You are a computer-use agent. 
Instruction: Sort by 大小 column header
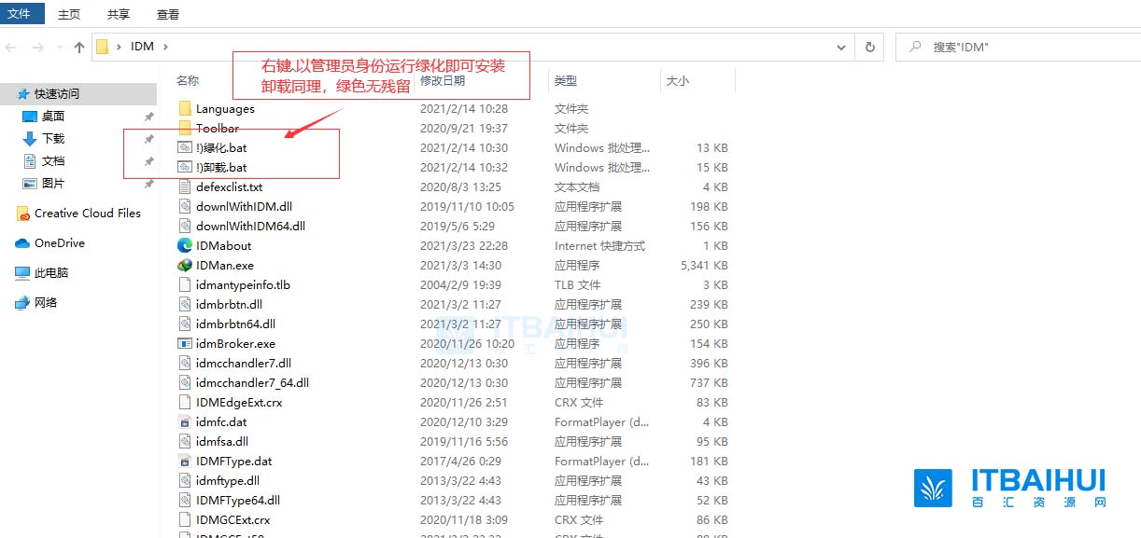click(x=677, y=81)
